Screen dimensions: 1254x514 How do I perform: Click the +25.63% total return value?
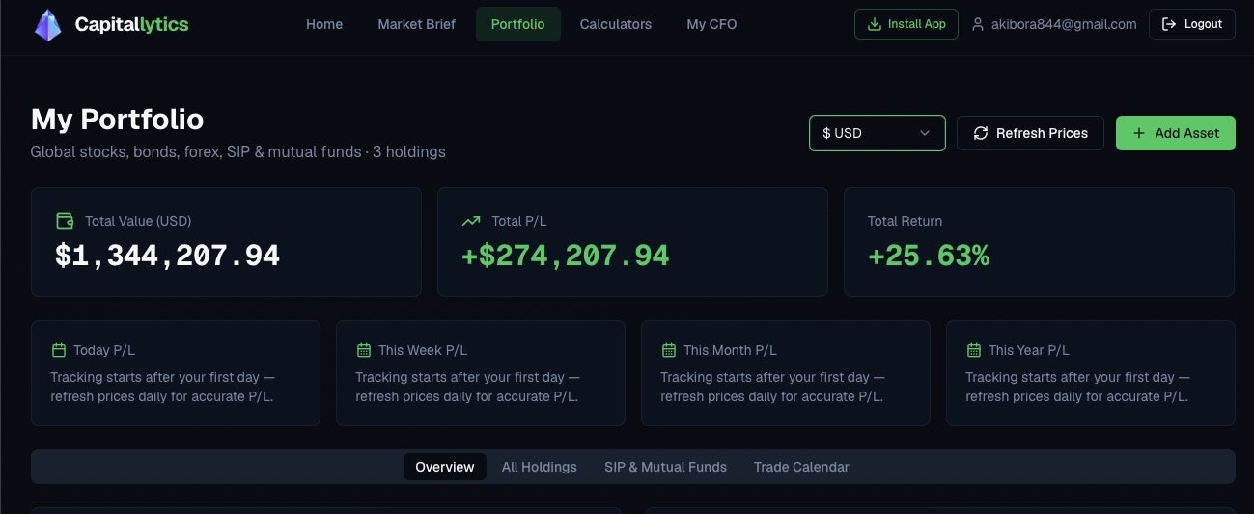[929, 256]
